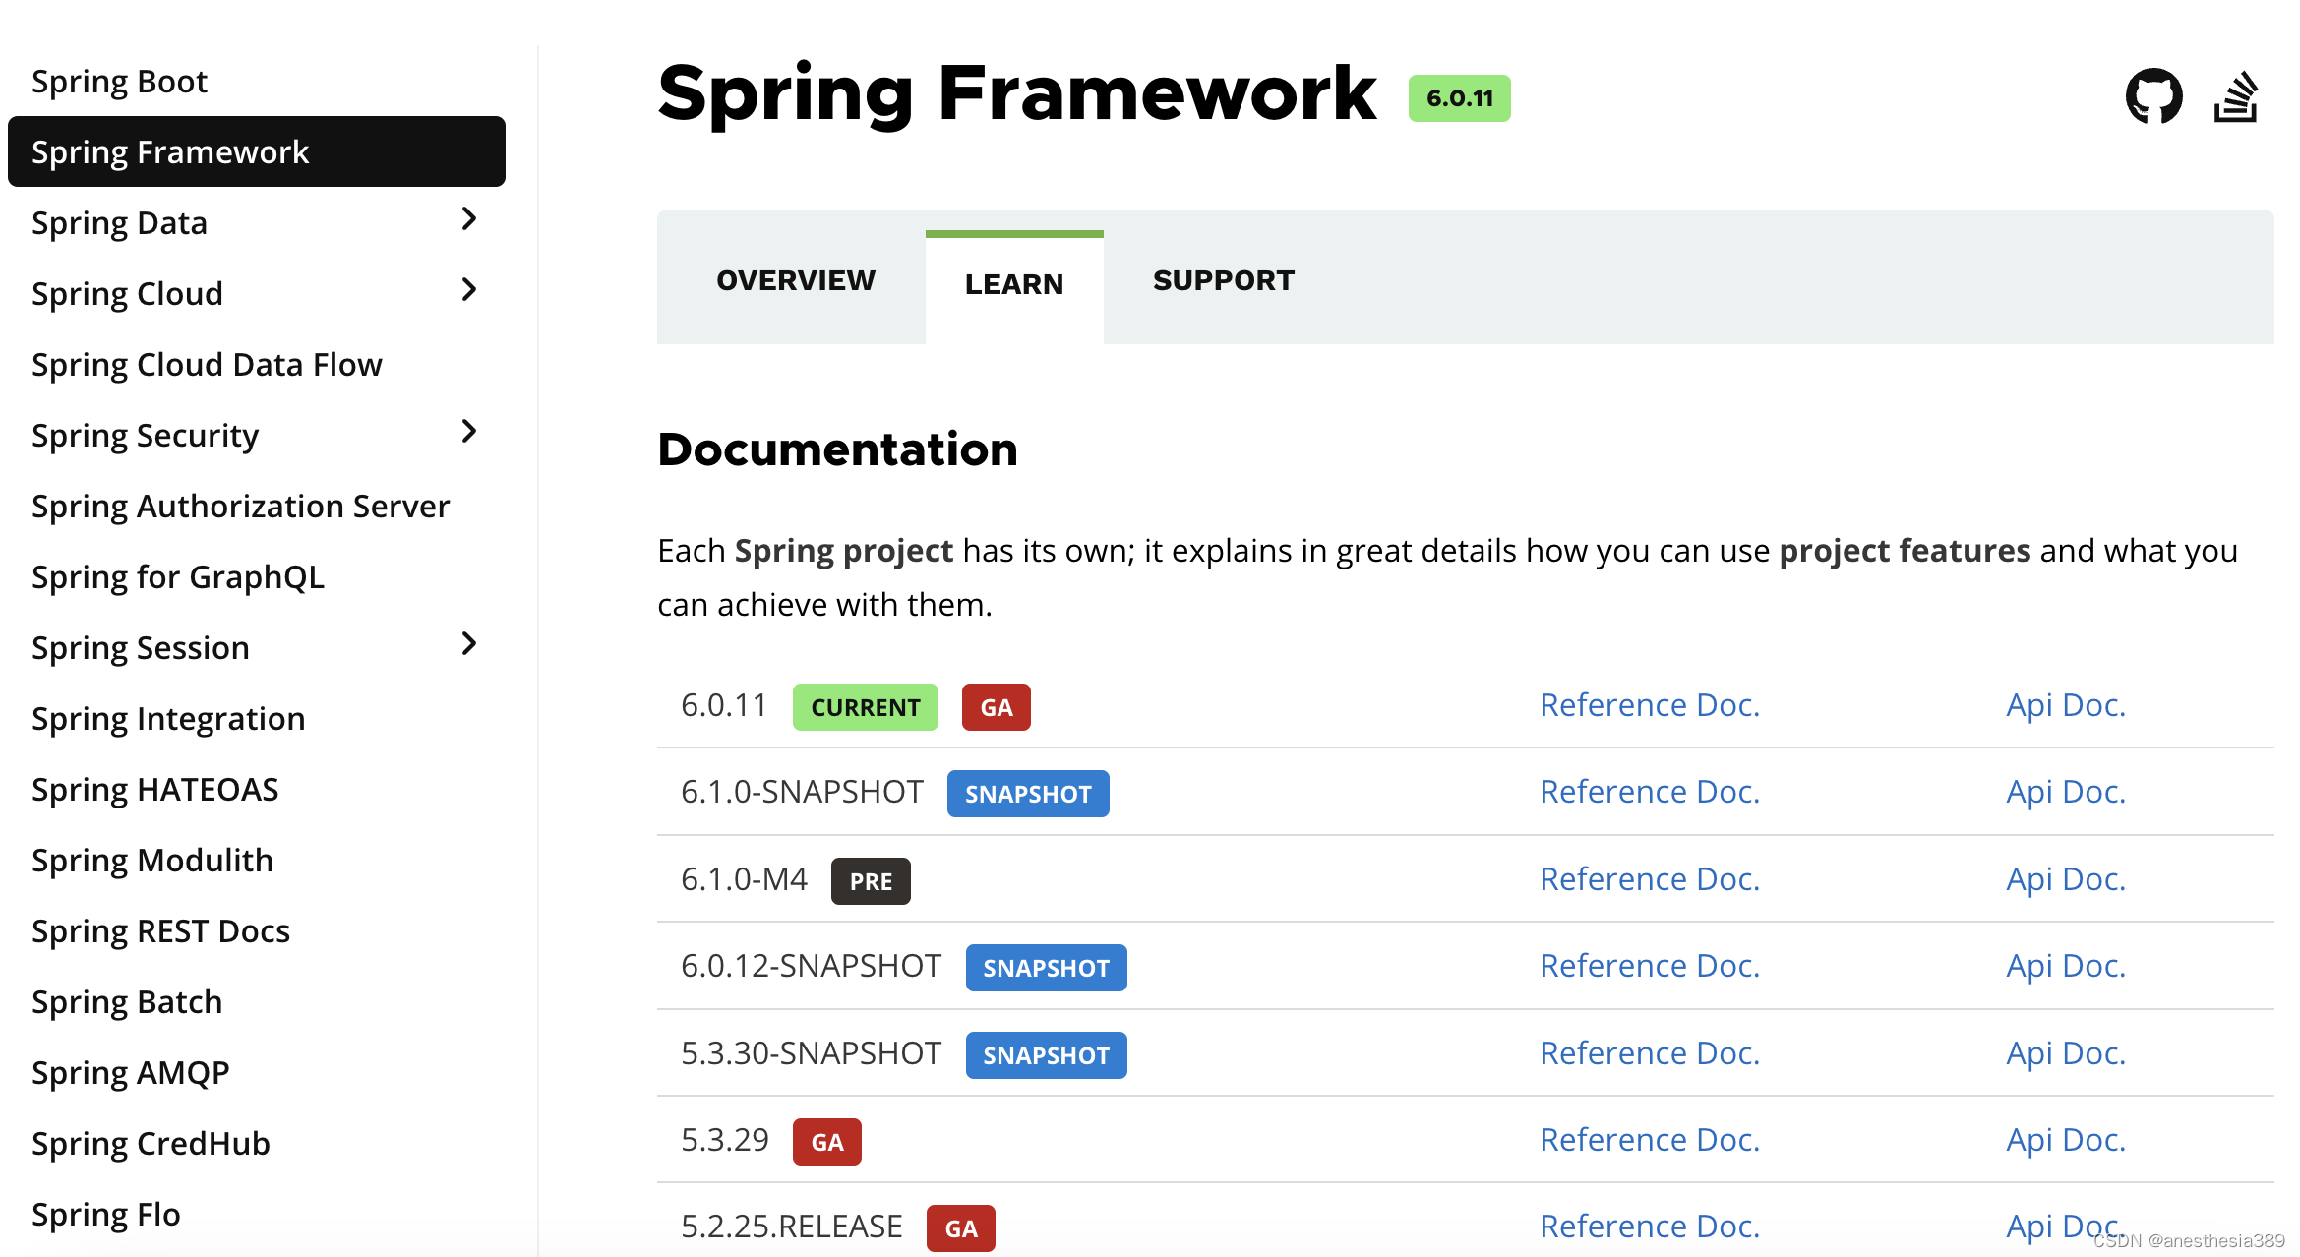Open Api Doc. for 6.1.0-M4

[2065, 879]
